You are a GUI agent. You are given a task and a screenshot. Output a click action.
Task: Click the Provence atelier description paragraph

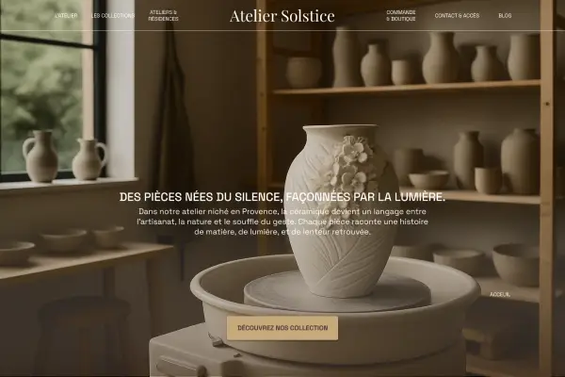click(282, 221)
